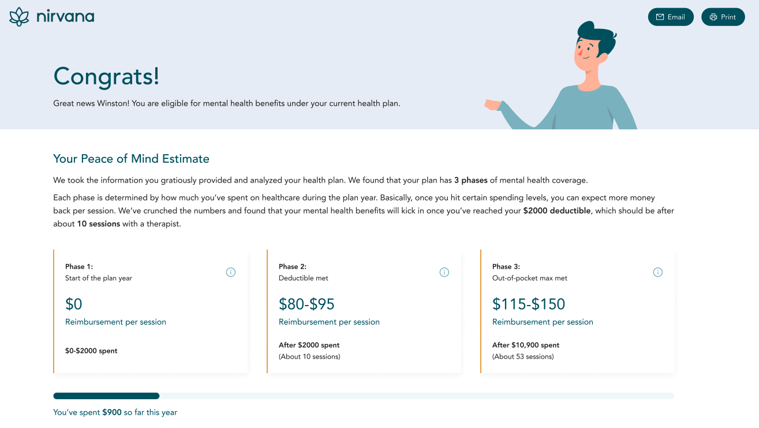The width and height of the screenshot is (759, 428).
Task: Open the Phase 3 info icon
Action: point(658,272)
